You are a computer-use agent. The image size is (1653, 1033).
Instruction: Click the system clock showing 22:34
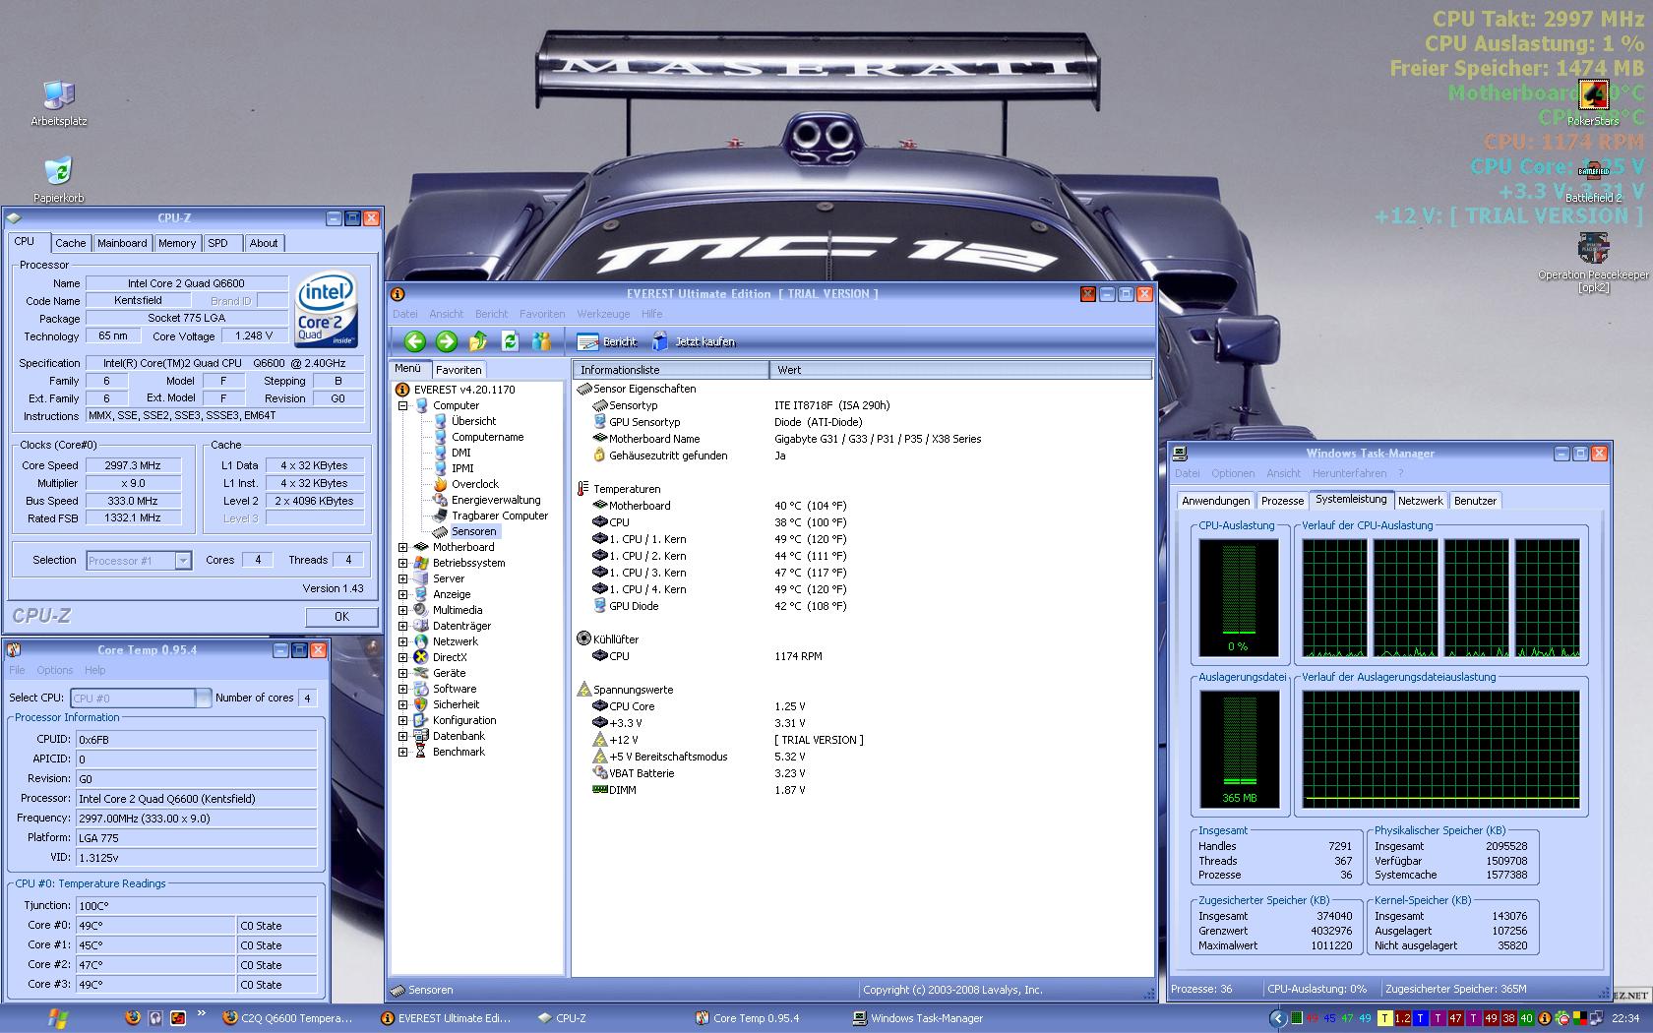point(1625,1018)
